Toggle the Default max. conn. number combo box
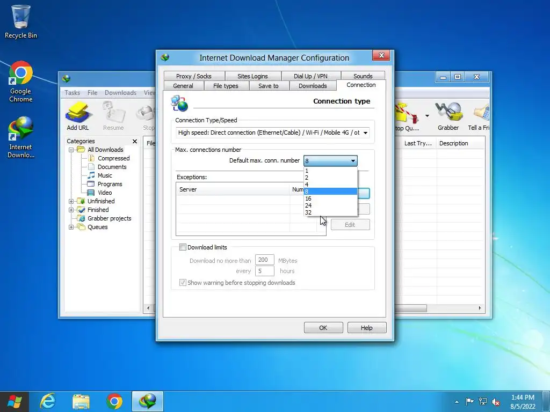The height and width of the screenshot is (412, 550). (330, 161)
